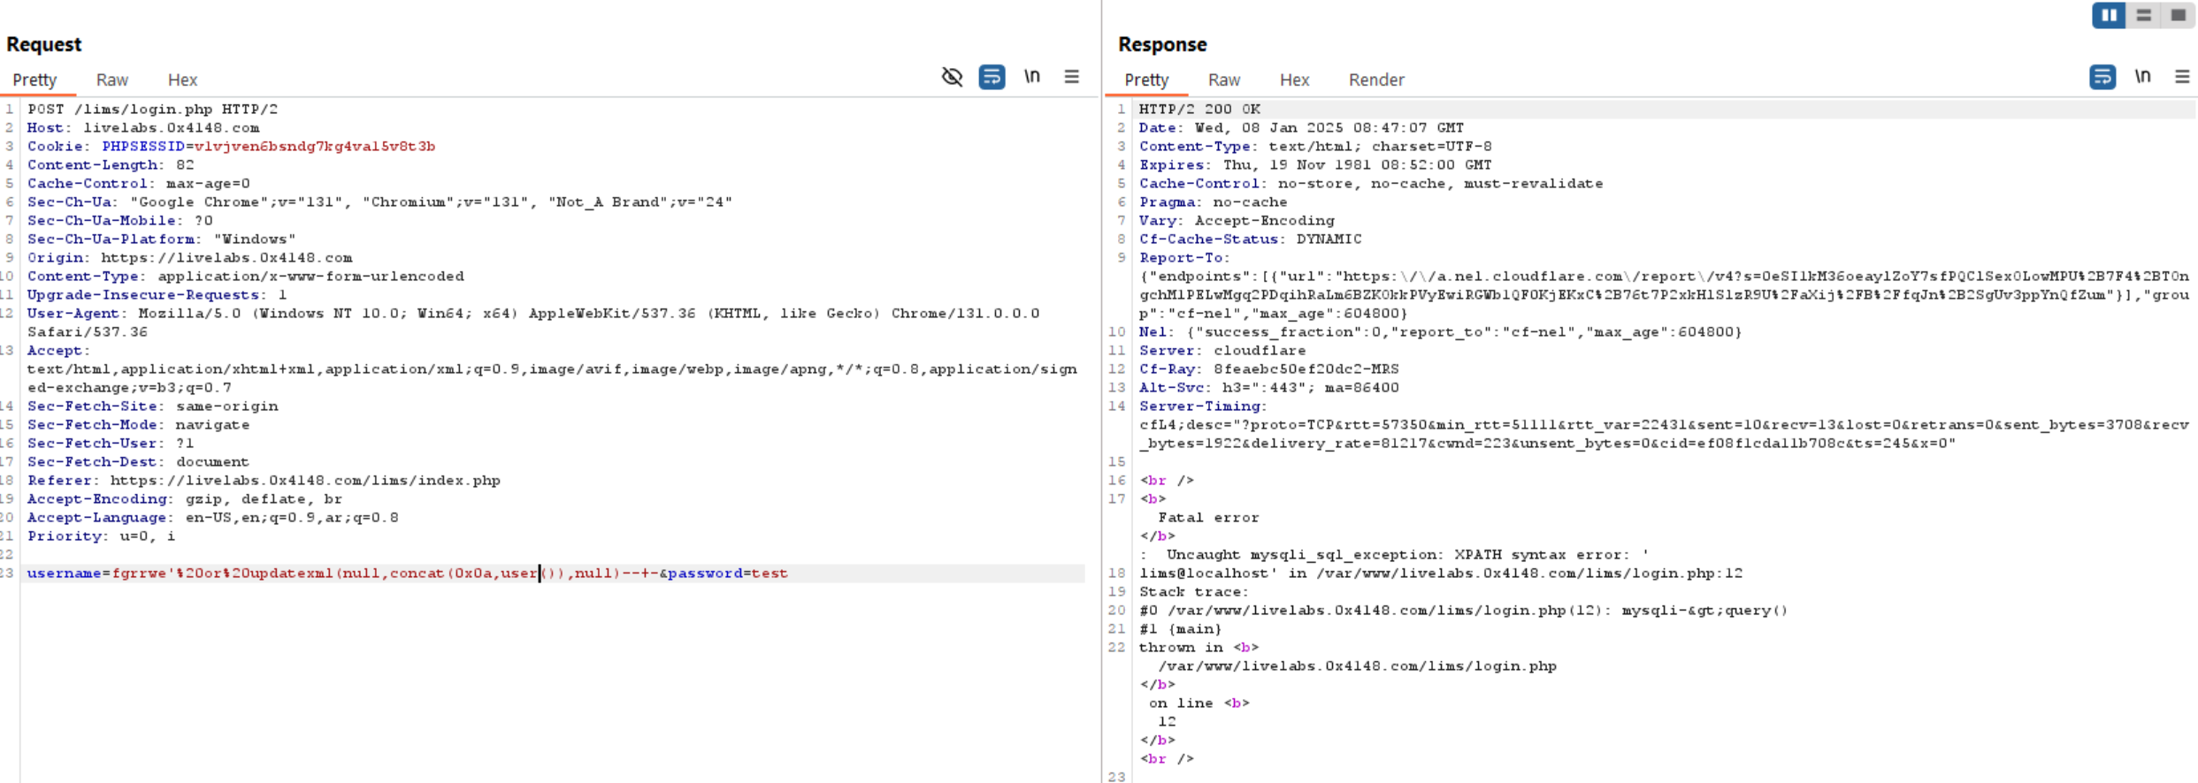
Task: Select combined tabbed view layout icon
Action: (x=2178, y=15)
